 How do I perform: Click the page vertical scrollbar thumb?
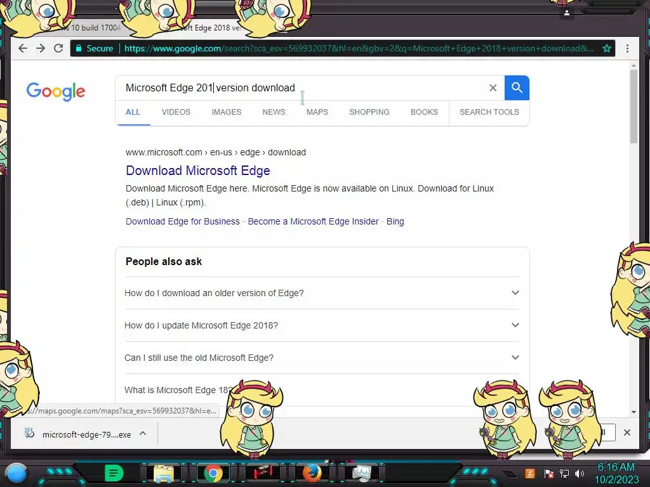pyautogui.click(x=633, y=107)
